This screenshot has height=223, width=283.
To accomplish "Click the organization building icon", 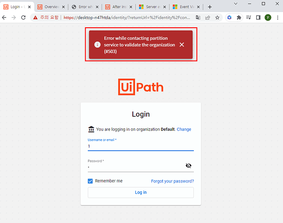I will pyautogui.click(x=91, y=129).
